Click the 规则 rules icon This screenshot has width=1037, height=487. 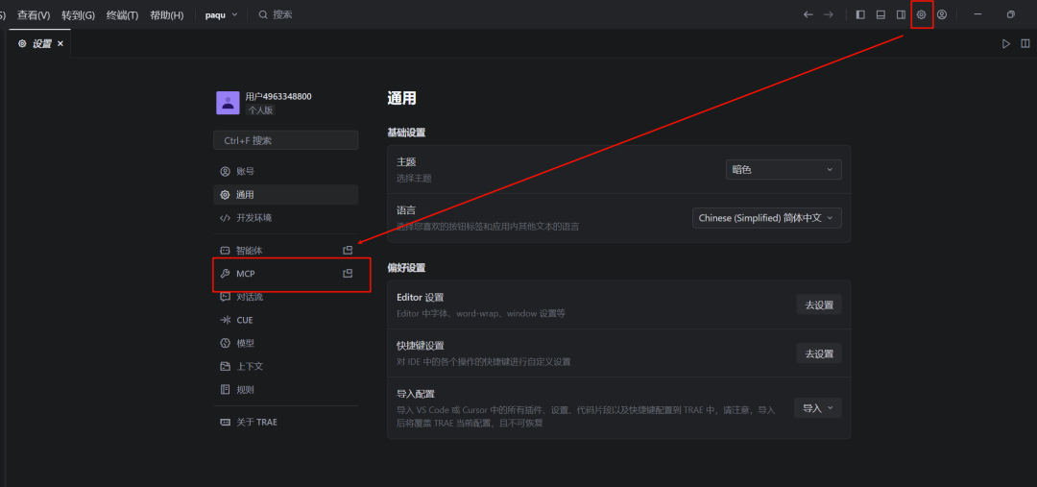point(225,389)
